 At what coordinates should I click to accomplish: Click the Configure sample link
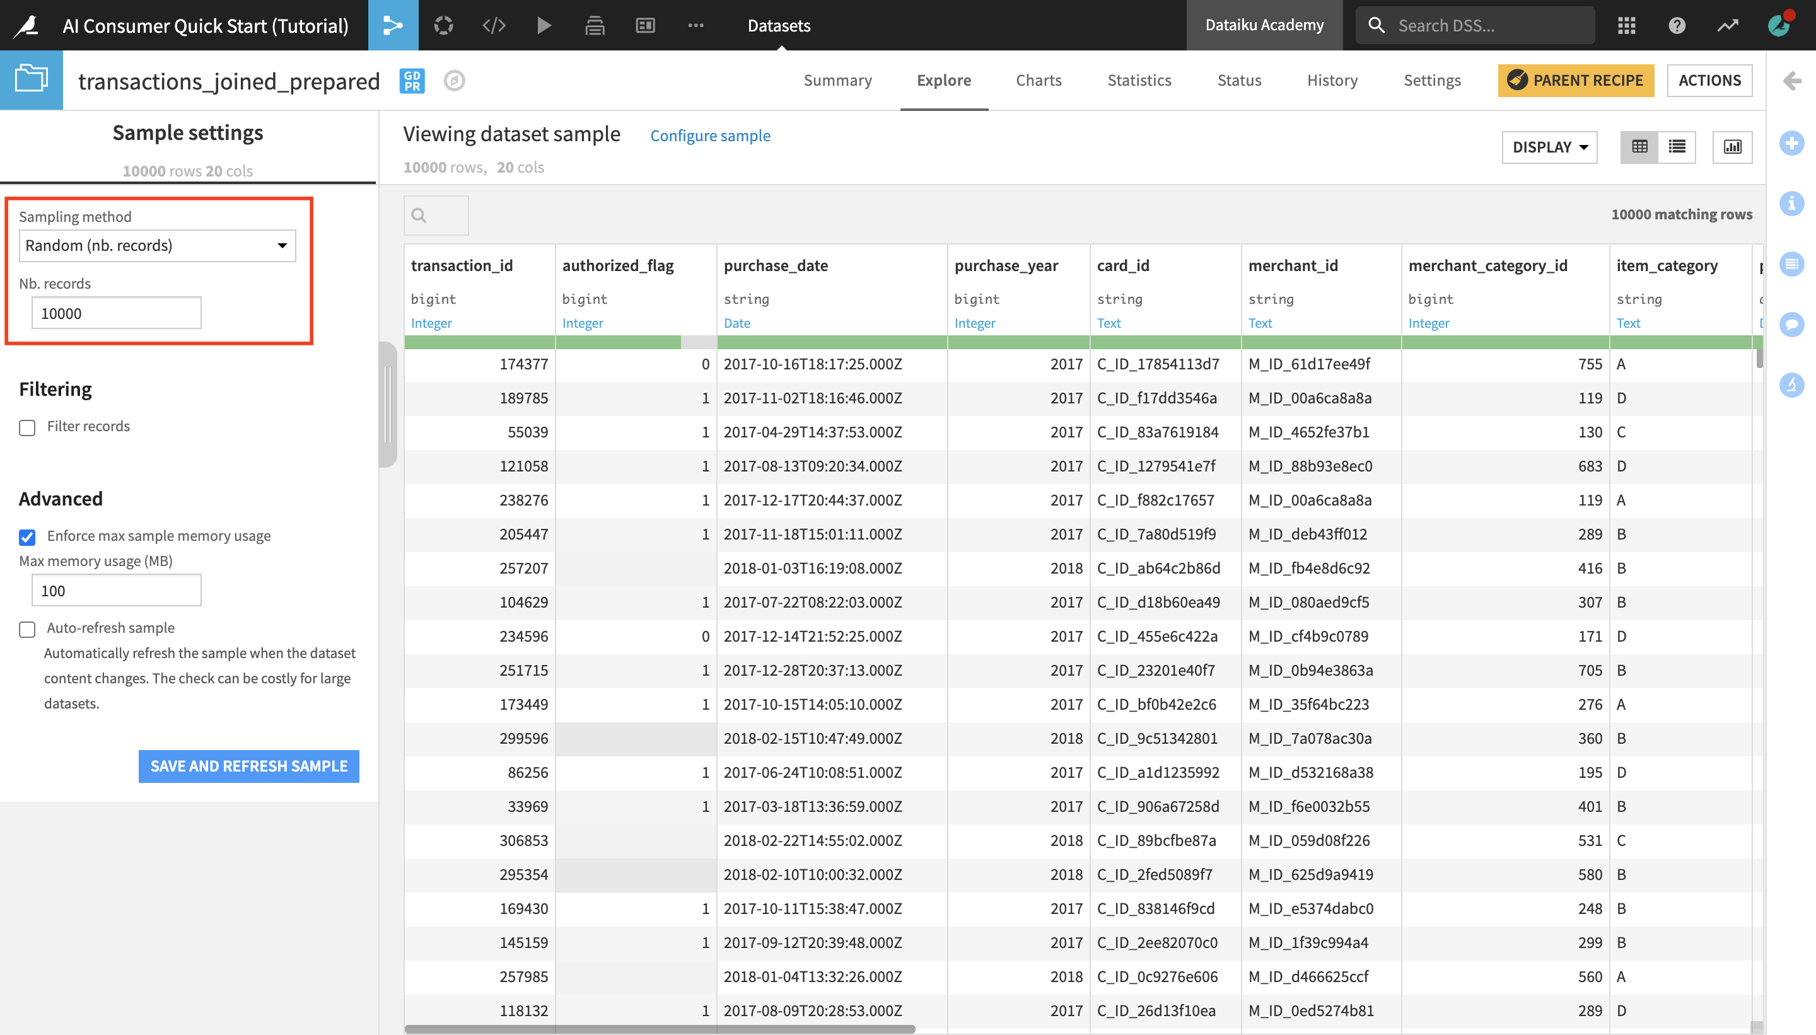click(x=709, y=135)
